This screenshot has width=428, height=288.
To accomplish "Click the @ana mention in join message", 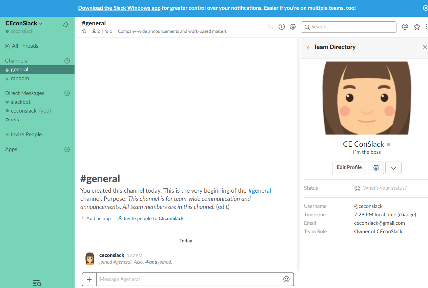I will (151, 262).
